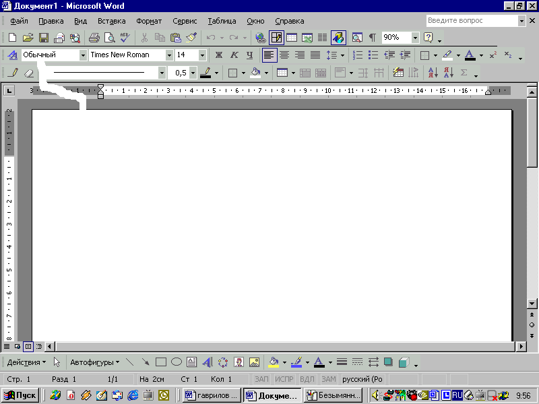Screen dimensions: 539x404
Task: Sort the table in descending order
Action: (448, 73)
